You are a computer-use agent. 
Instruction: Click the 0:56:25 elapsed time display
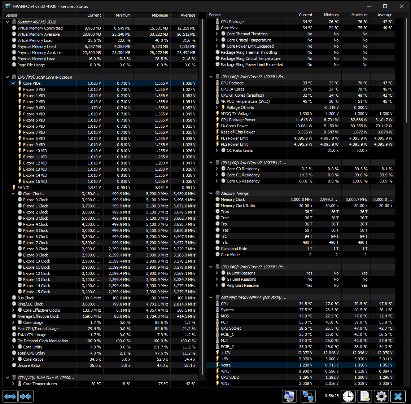(332, 396)
